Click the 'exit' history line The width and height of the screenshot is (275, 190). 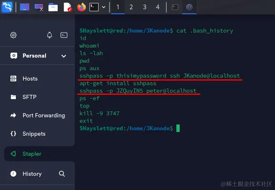86,121
